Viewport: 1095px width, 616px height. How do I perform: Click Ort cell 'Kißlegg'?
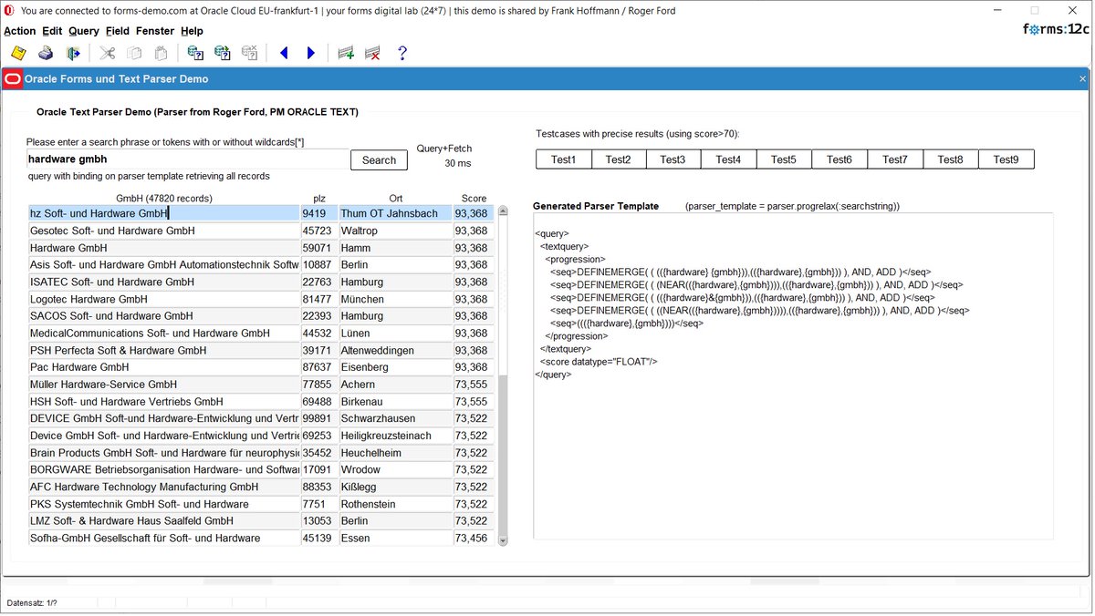394,487
